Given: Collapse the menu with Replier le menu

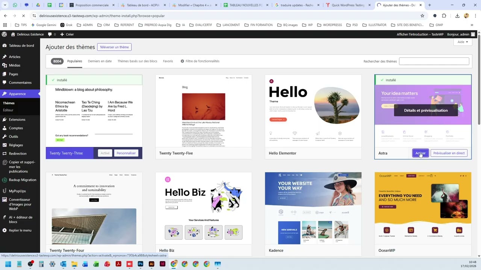Looking at the screenshot, I should tap(20, 230).
